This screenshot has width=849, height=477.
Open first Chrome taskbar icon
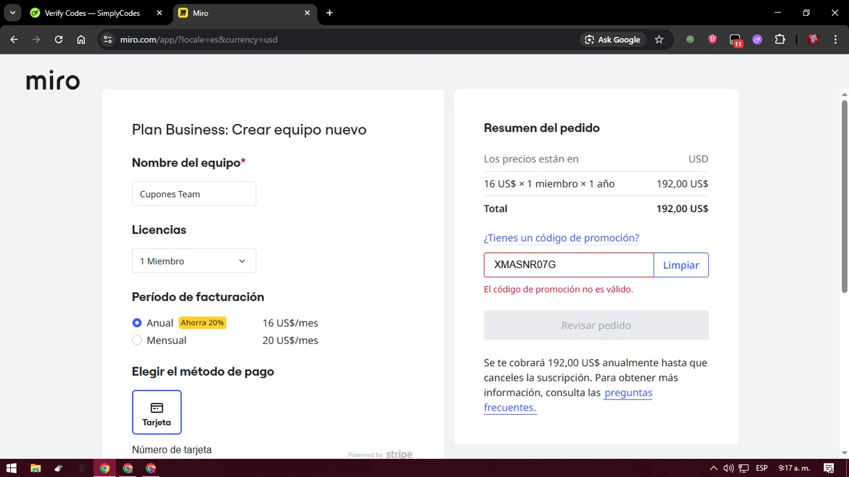pos(105,468)
